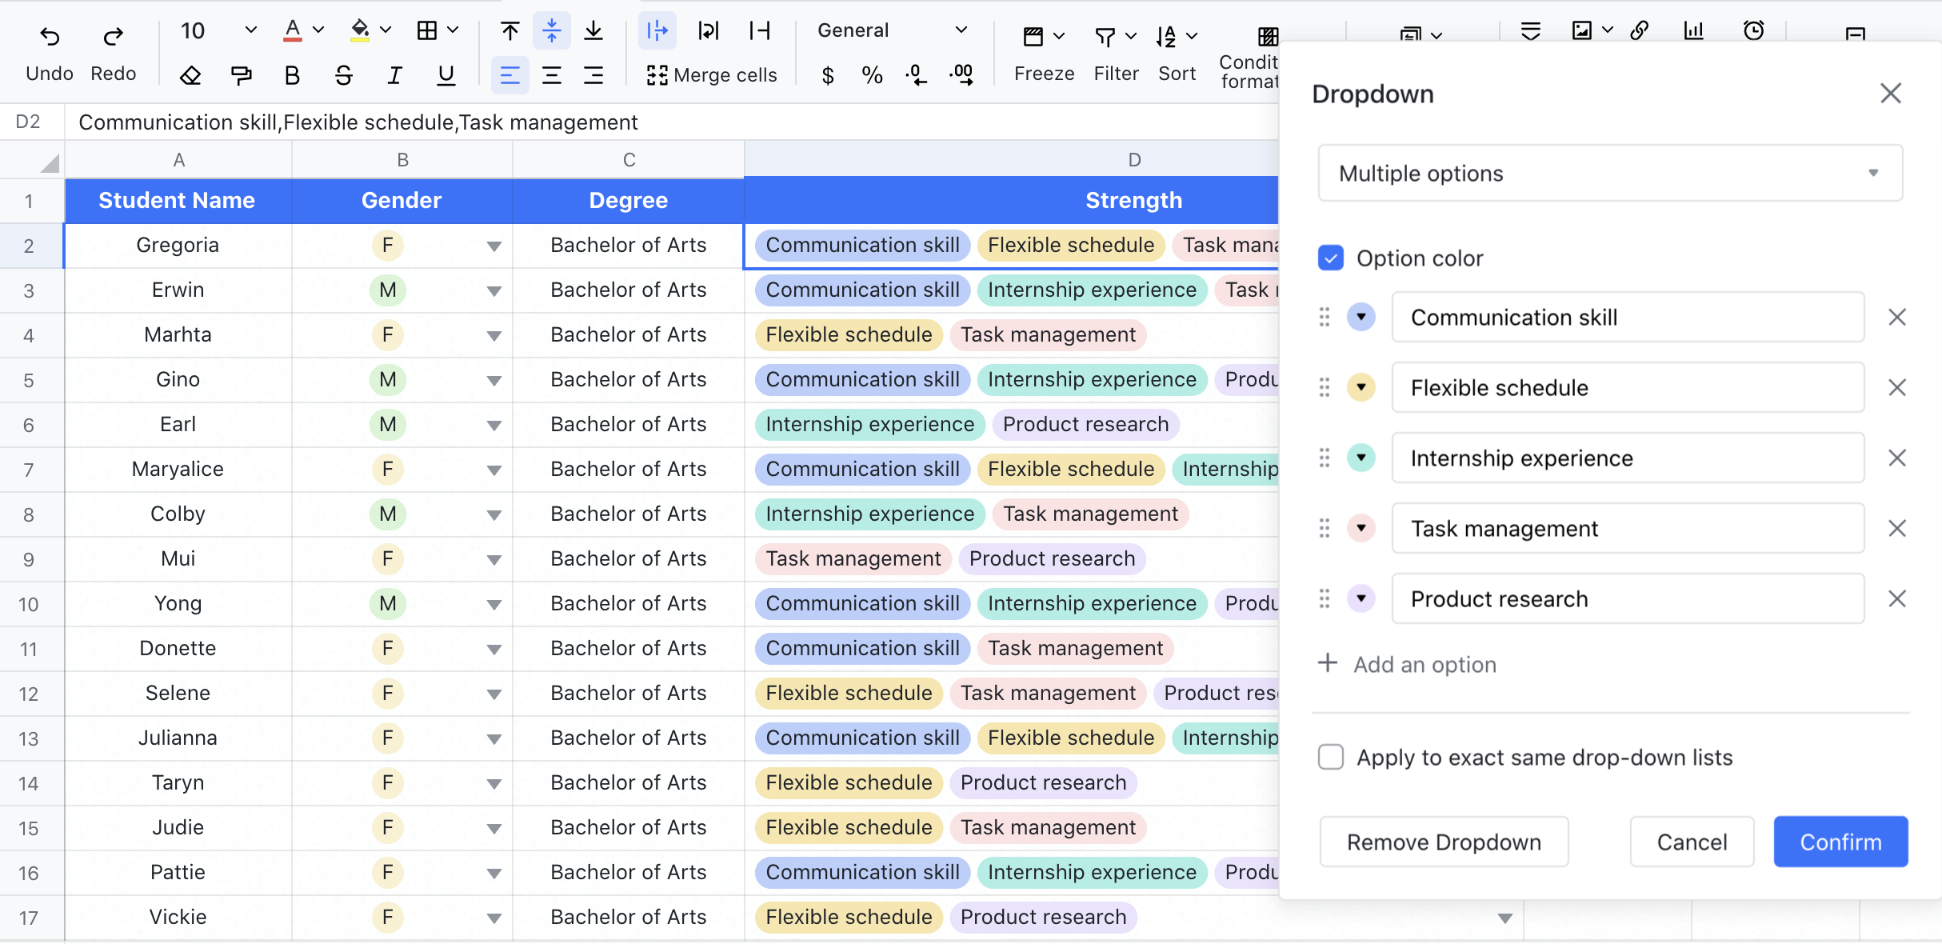Select column C header
This screenshot has height=944, width=1942.
click(x=629, y=160)
